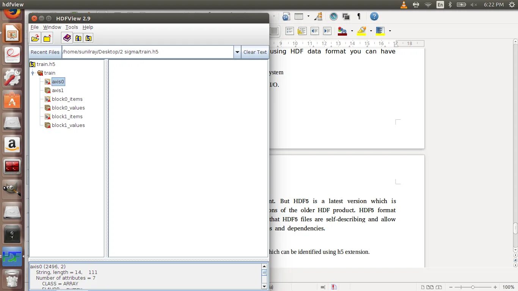Open the font color dropdown arrow

click(352, 31)
